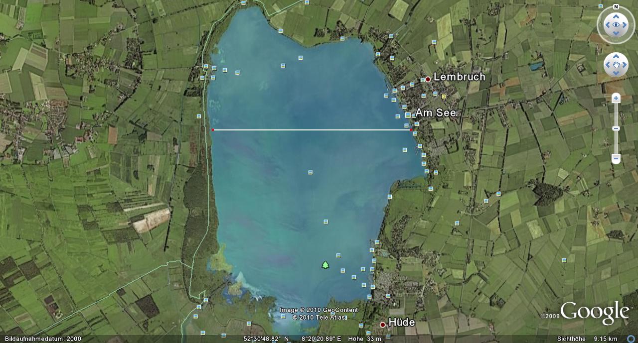Click the green tree icon in the lake
Viewport: 638px width, 343px height.
pyautogui.click(x=325, y=264)
